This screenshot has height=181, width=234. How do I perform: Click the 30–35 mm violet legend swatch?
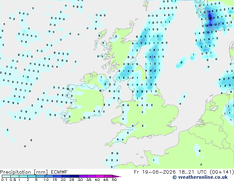click(83, 176)
